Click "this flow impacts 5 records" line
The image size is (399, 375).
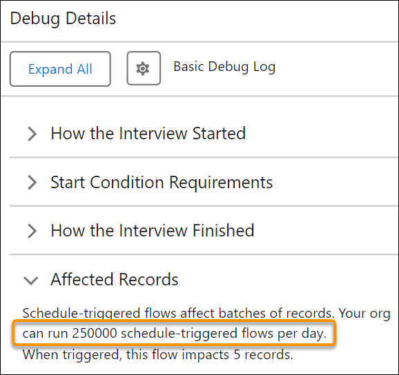(x=209, y=354)
